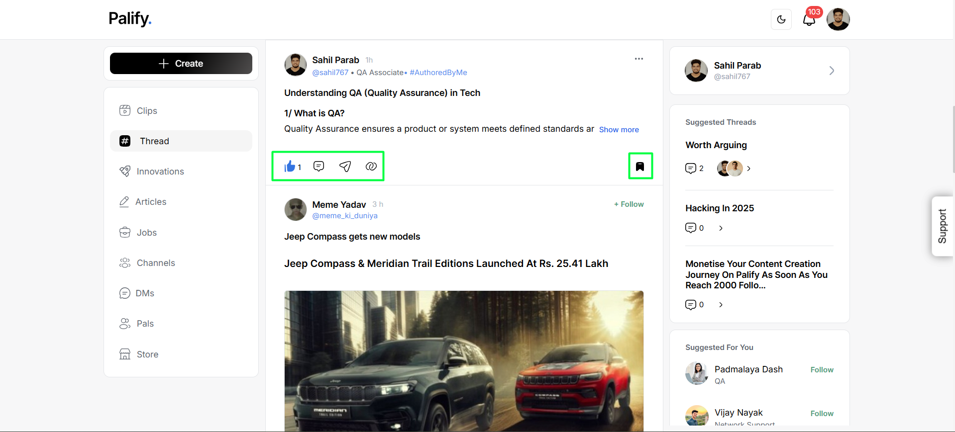Open DMs in the sidebar
Screen dimensions: 955x432
pos(181,293)
